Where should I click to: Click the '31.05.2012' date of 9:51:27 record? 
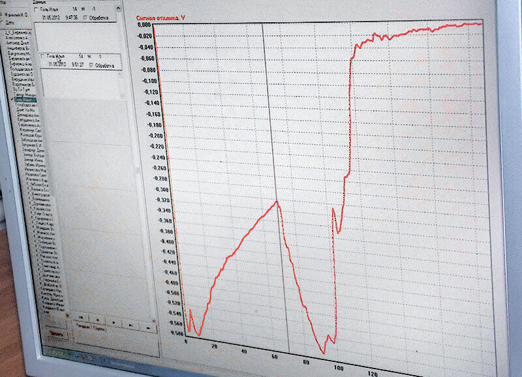tap(57, 64)
